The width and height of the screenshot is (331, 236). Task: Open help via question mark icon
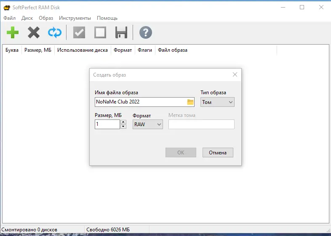(146, 32)
